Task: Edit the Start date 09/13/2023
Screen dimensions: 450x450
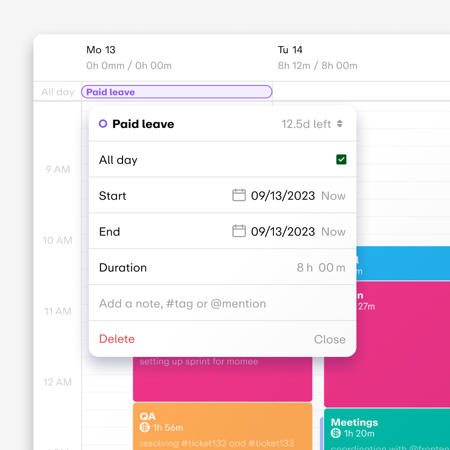Action: (x=283, y=196)
